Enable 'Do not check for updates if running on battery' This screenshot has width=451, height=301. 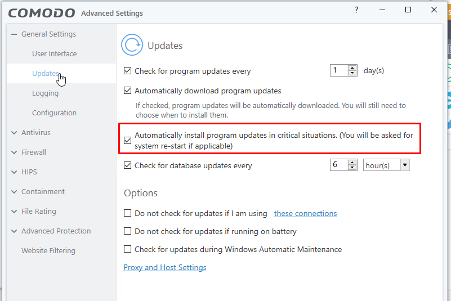point(128,232)
